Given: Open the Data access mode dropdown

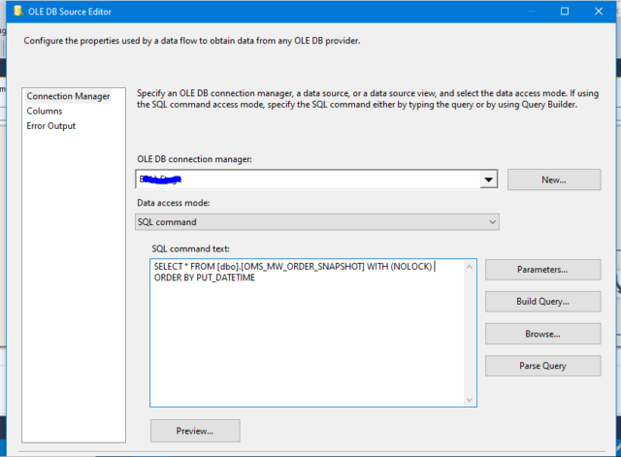Looking at the screenshot, I should [x=317, y=222].
